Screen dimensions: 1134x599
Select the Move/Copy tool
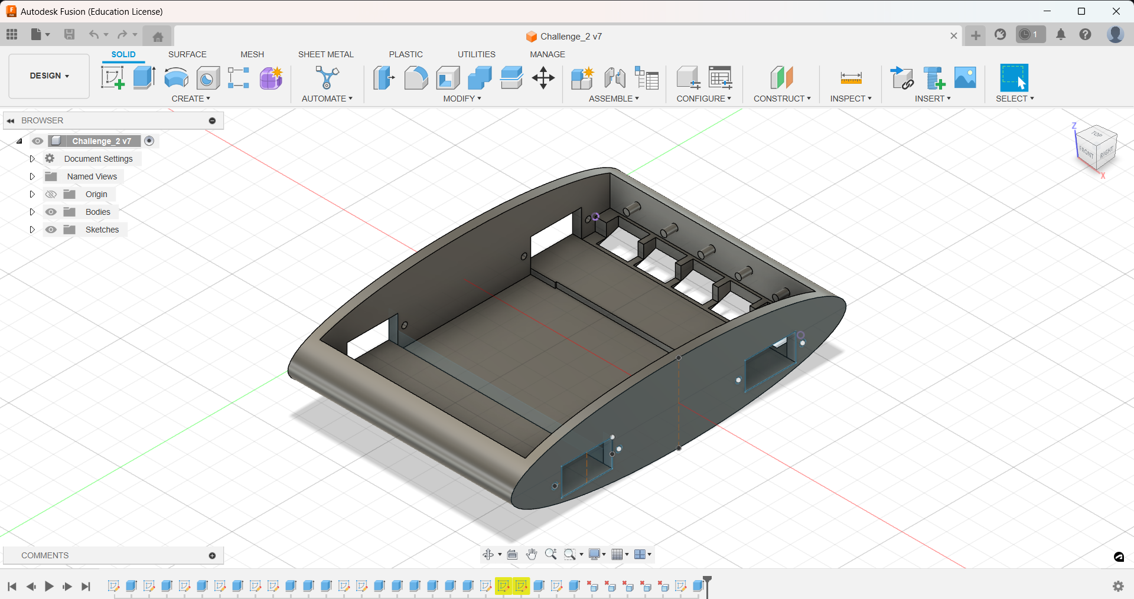543,77
